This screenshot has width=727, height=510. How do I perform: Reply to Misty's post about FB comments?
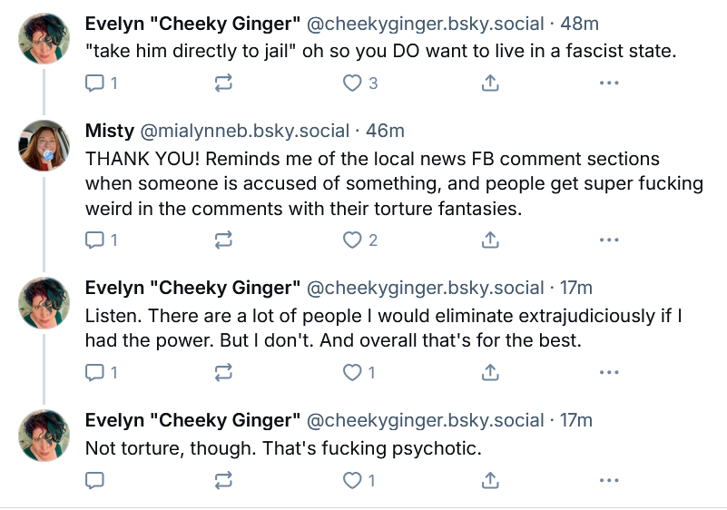click(94, 240)
